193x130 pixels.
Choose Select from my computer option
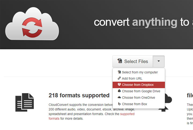pos(139,72)
